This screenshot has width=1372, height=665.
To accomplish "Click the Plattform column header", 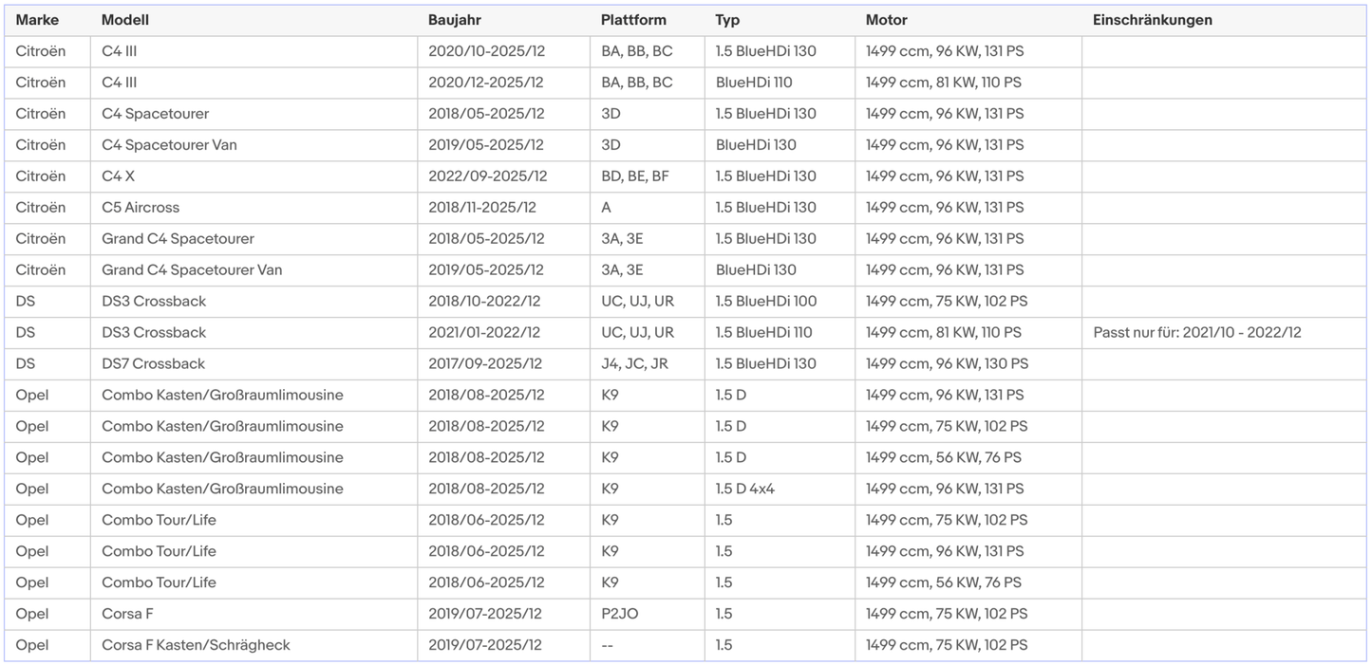I will [633, 20].
